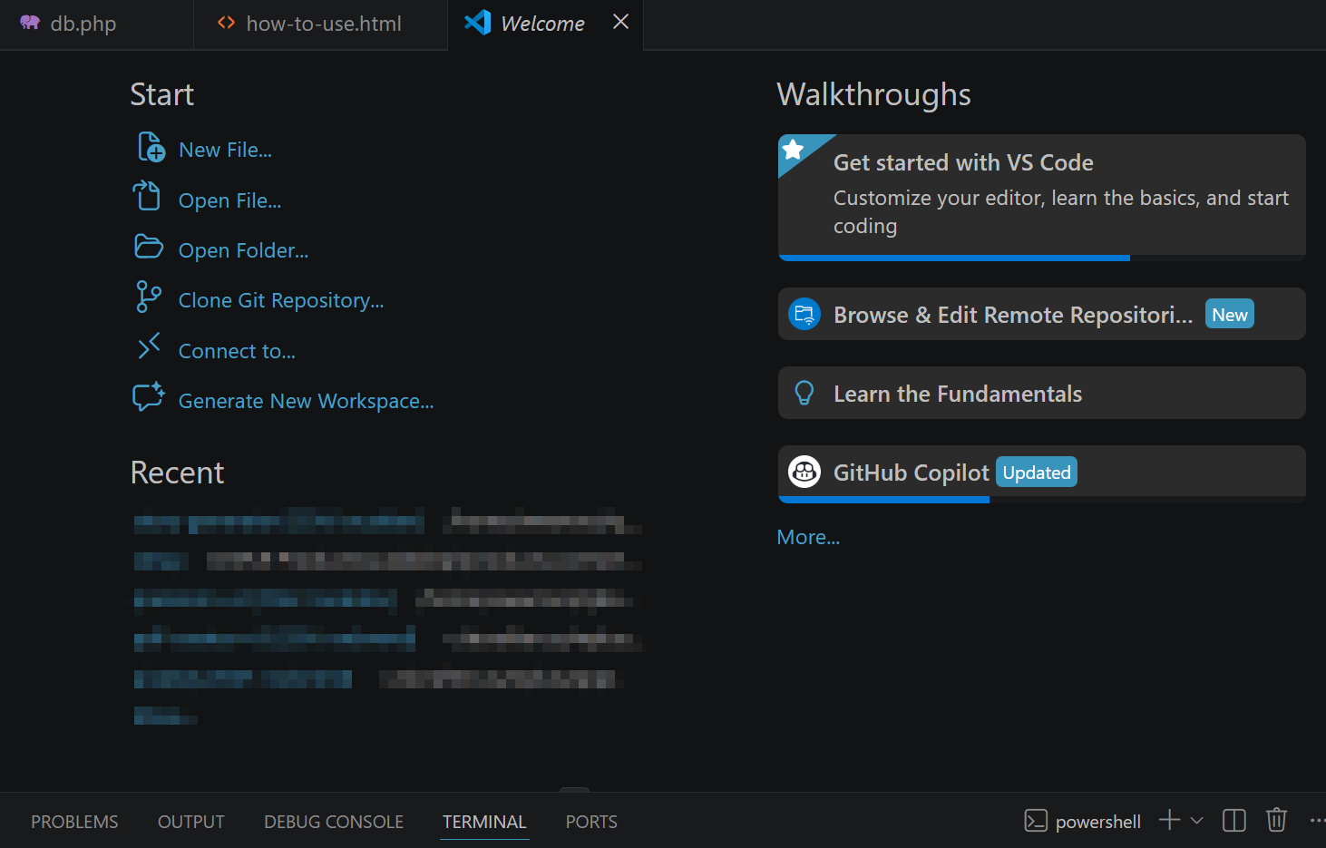Click the Remote Repositories round icon
The image size is (1326, 848).
pos(804,314)
